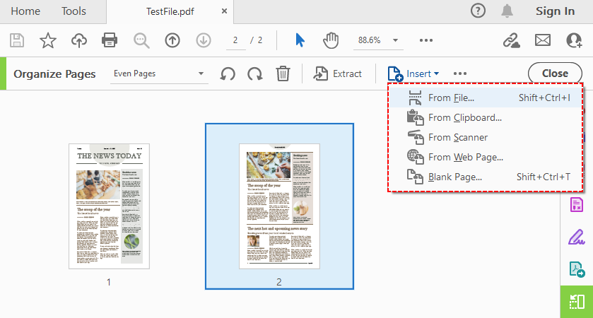Open more Organize Pages options ellipsis

click(460, 73)
